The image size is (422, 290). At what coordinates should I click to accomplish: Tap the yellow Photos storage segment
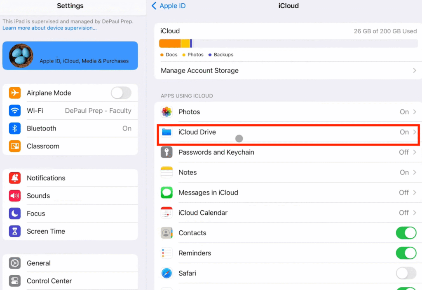pyautogui.click(x=185, y=43)
